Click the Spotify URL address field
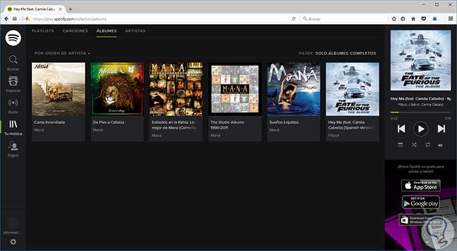This screenshot has height=251, width=457. coord(160,19)
